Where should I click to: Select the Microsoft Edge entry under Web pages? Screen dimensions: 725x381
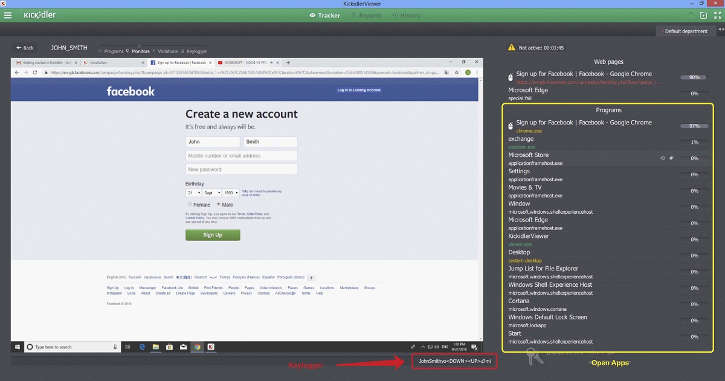click(x=608, y=93)
